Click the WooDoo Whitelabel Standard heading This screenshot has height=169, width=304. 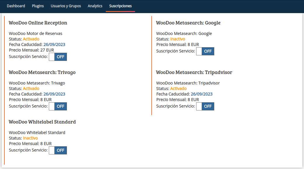tap(42, 122)
